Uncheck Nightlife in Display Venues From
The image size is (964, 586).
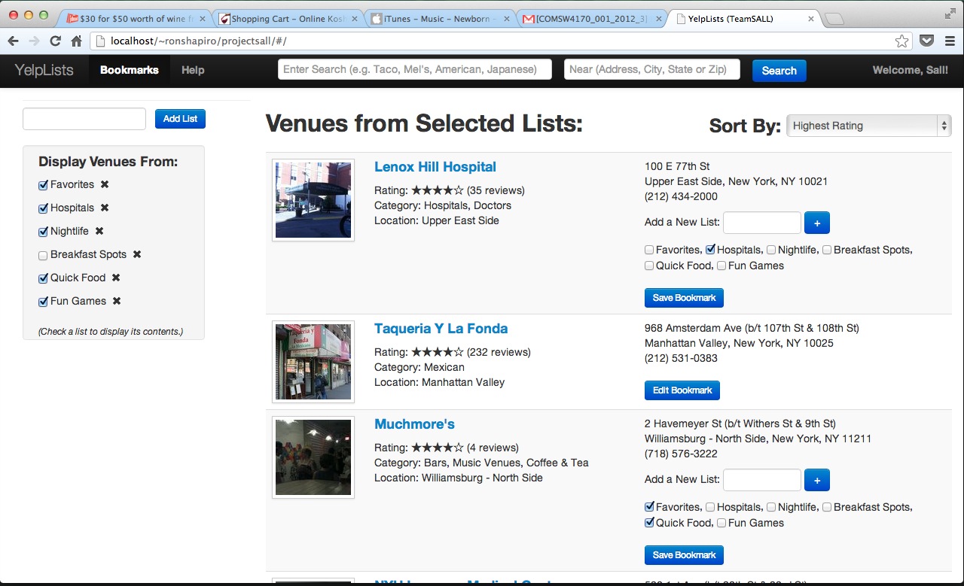[43, 232]
